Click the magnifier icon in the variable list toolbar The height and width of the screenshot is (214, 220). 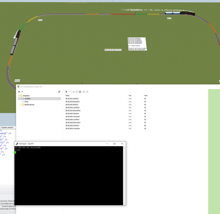[87, 92]
